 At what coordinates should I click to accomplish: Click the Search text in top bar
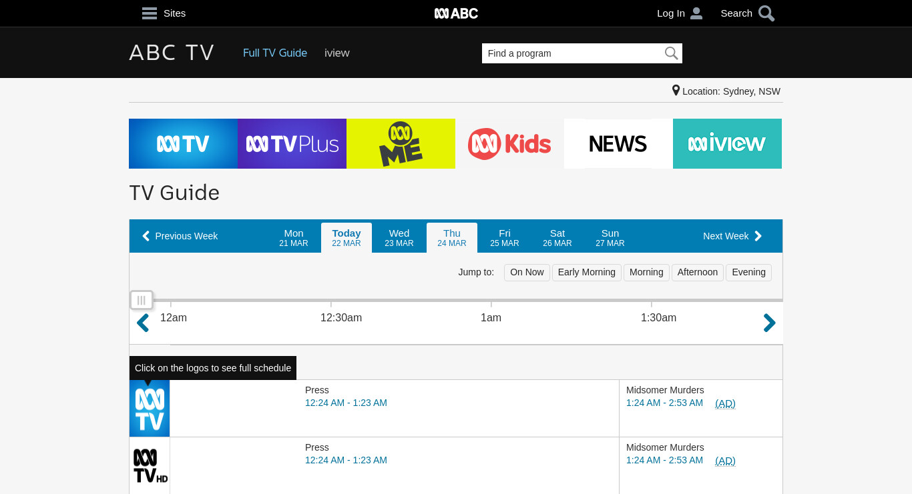coord(736,13)
